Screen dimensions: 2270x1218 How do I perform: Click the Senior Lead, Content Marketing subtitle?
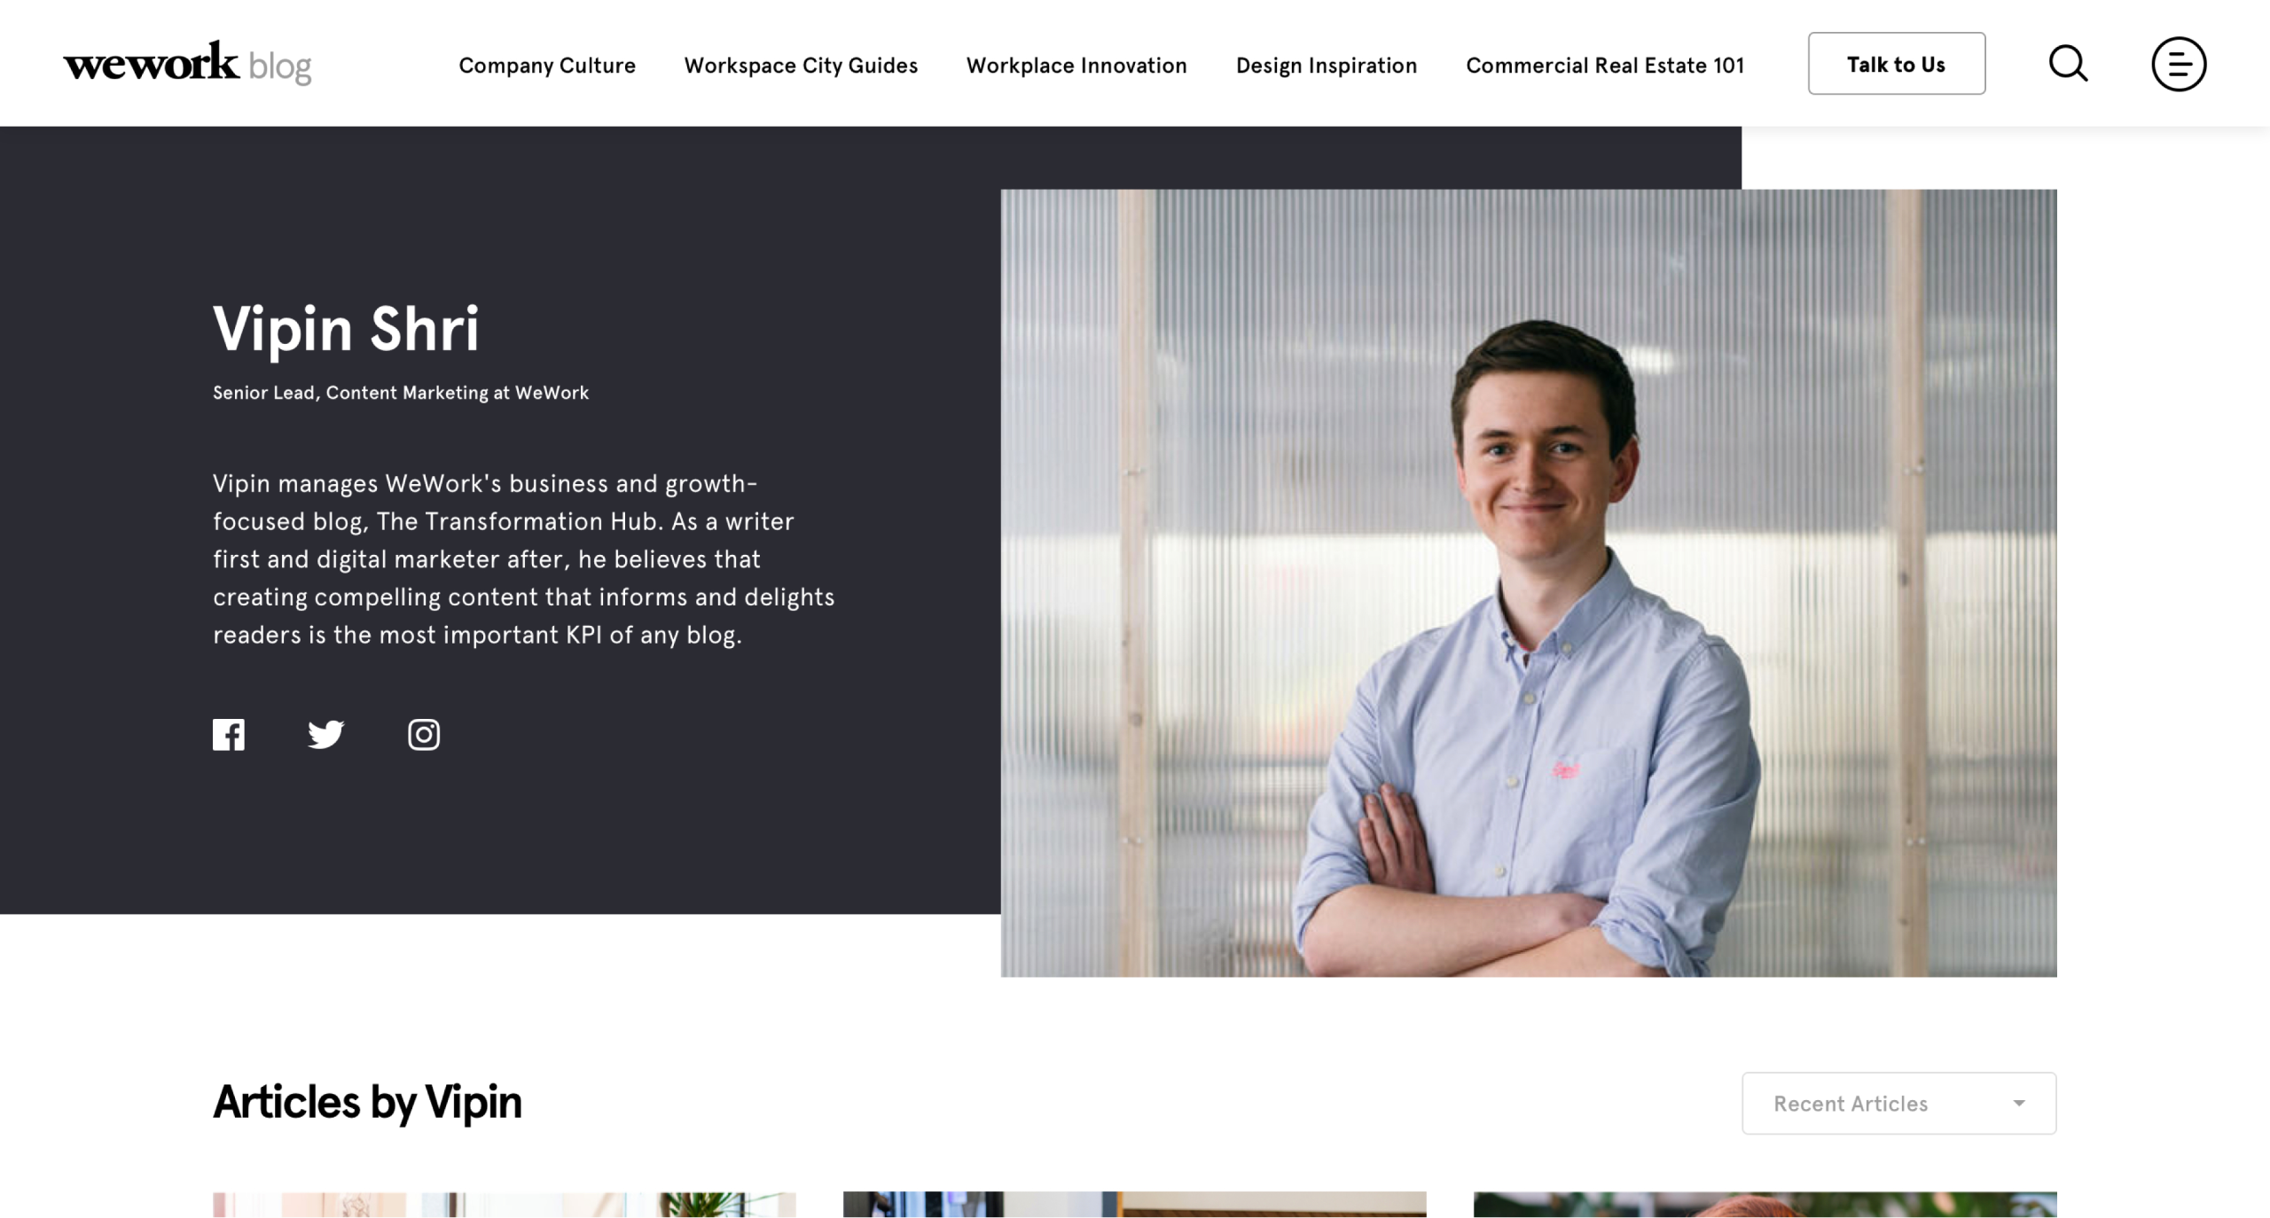pyautogui.click(x=401, y=393)
